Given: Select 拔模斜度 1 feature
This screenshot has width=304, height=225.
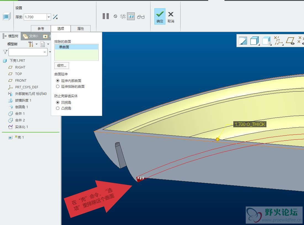Looking at the screenshot, I should (23, 100).
